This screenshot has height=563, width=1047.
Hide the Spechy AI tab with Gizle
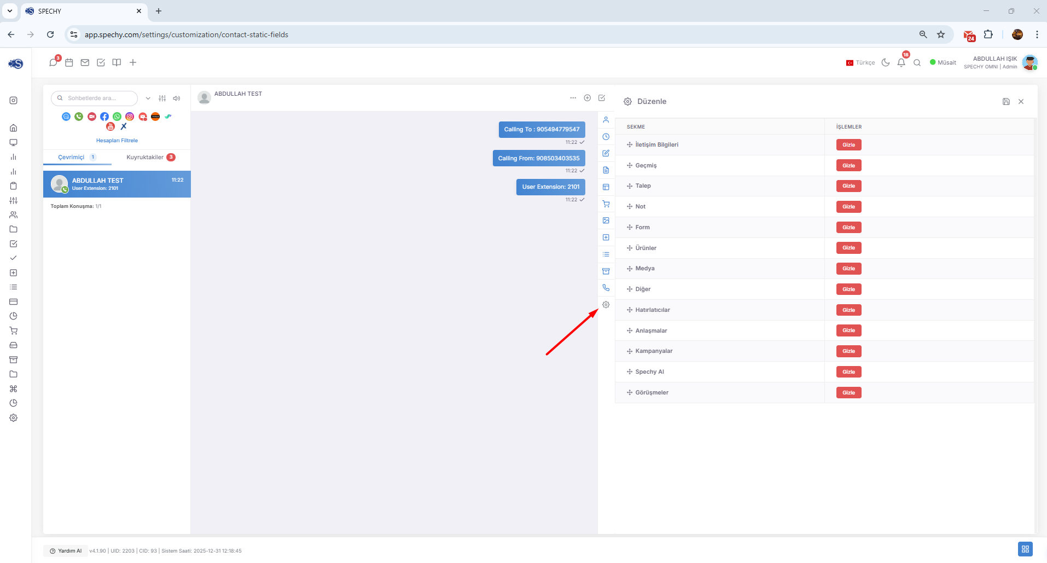click(848, 372)
